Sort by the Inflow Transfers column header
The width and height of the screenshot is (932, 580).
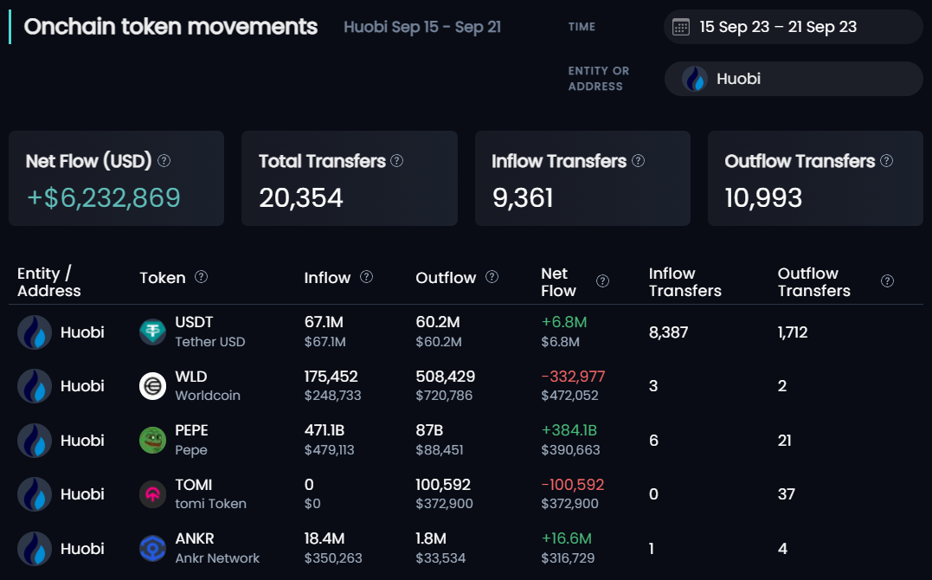[x=685, y=282]
